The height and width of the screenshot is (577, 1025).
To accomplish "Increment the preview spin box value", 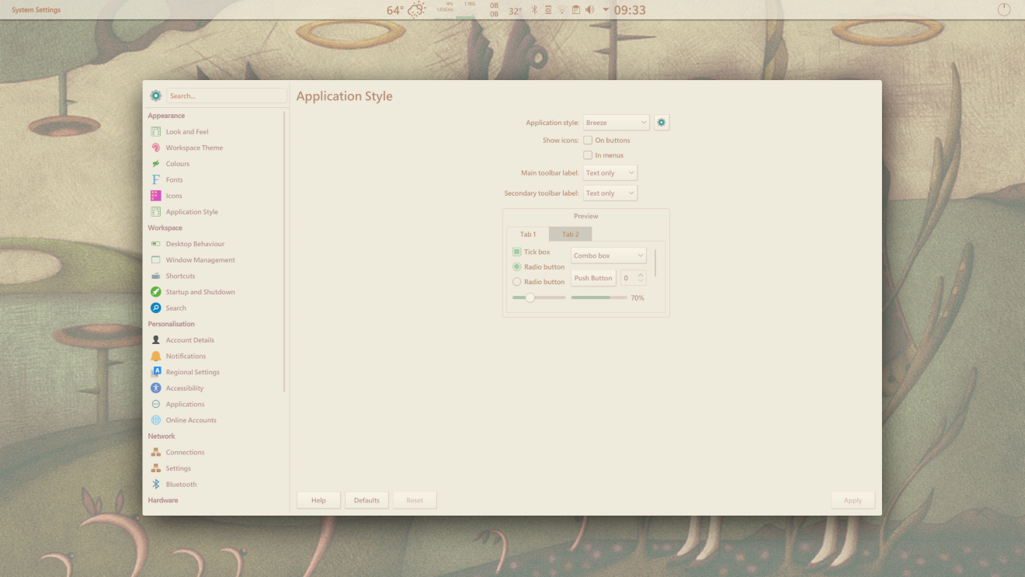I will pyautogui.click(x=641, y=275).
